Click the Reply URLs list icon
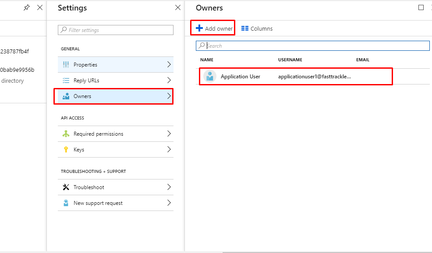 click(x=66, y=81)
